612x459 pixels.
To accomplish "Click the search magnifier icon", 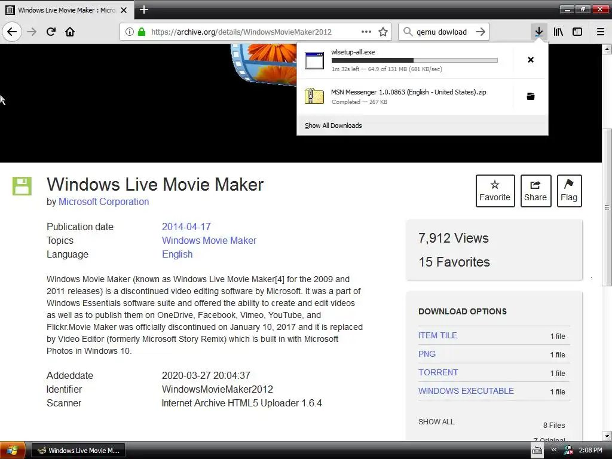I will pos(408,32).
